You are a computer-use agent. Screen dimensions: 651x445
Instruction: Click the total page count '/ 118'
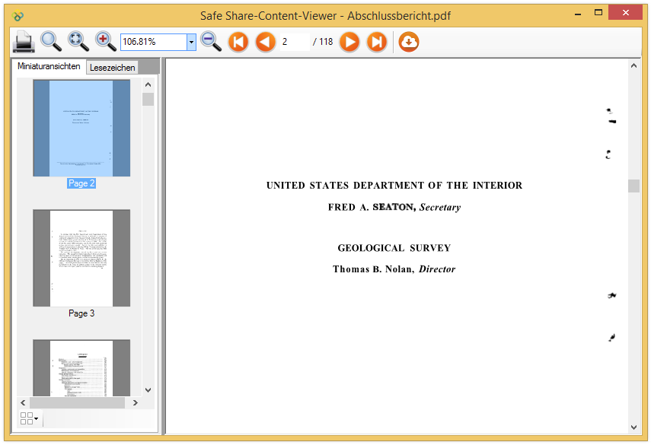[x=323, y=42]
